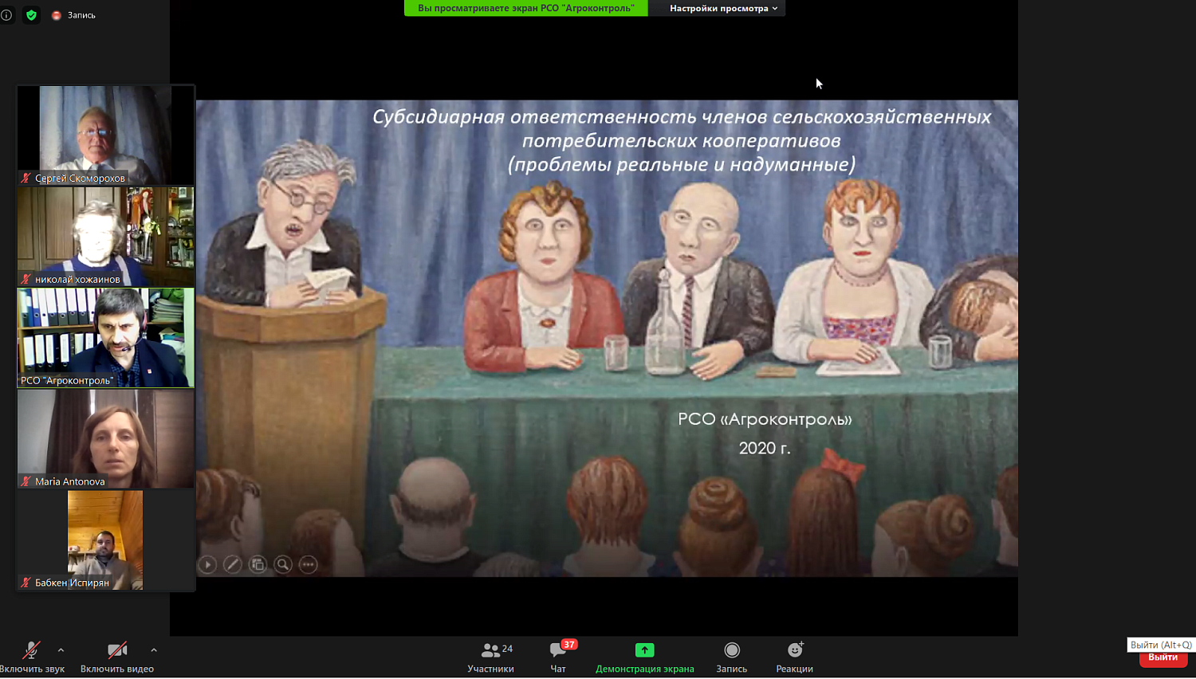Expand audio options arrow next to microphone
Viewport: 1196px width, 679px height.
(x=61, y=650)
